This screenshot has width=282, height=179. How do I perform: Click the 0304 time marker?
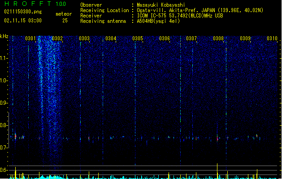[111, 38]
